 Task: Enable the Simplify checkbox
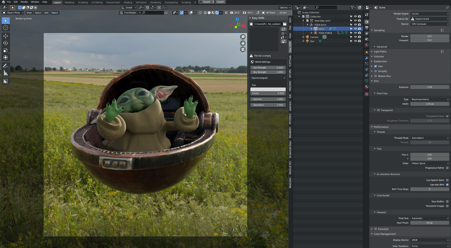(375, 71)
